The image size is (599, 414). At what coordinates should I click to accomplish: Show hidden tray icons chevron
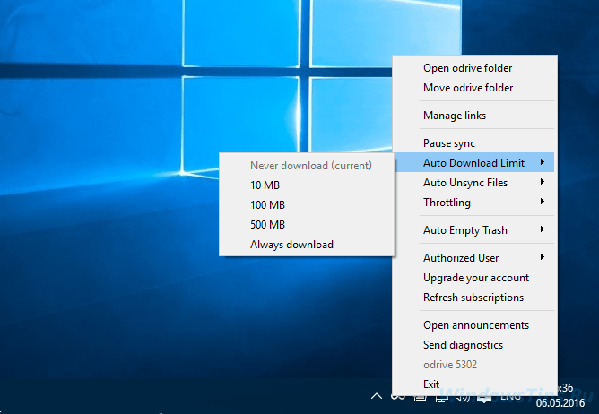tap(377, 396)
